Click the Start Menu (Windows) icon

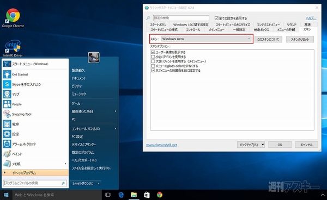point(7,64)
